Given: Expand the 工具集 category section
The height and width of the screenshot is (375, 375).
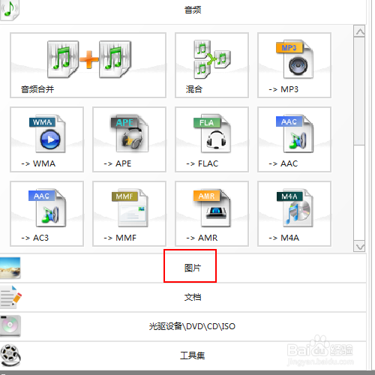Looking at the screenshot, I should tap(183, 355).
